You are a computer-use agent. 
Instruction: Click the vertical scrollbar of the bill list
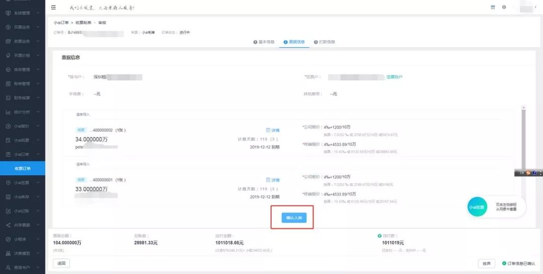(523, 139)
